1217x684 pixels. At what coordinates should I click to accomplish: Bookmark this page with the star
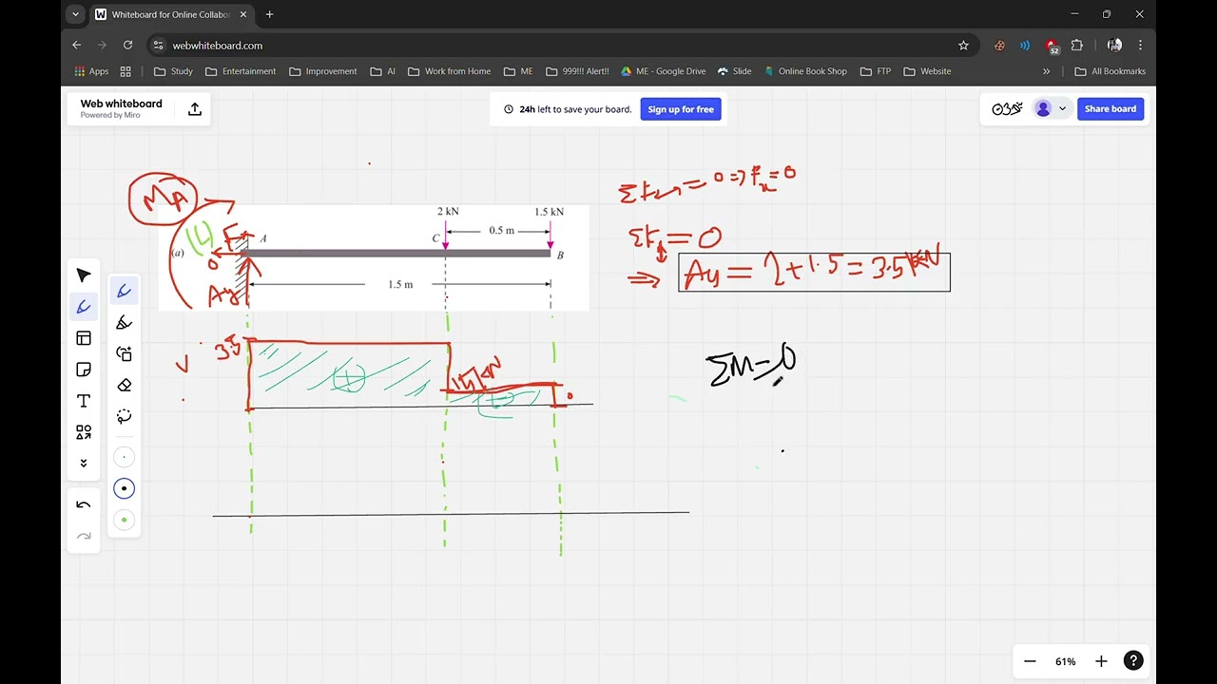tap(963, 46)
